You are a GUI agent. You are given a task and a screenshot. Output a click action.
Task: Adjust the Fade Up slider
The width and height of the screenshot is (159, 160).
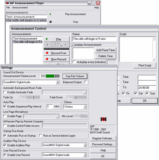30,97
